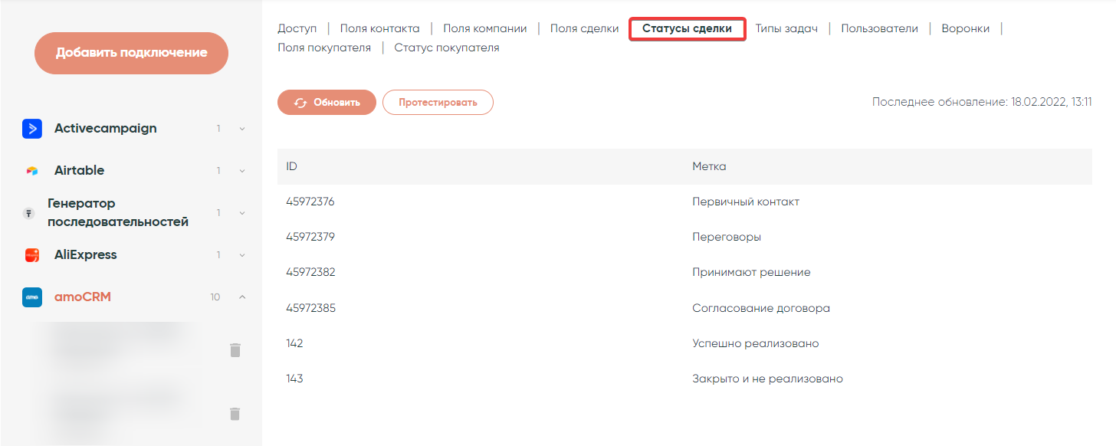This screenshot has height=446, width=1116.
Task: Delete the second amoCRM connection via trash icon
Action: pos(235,414)
